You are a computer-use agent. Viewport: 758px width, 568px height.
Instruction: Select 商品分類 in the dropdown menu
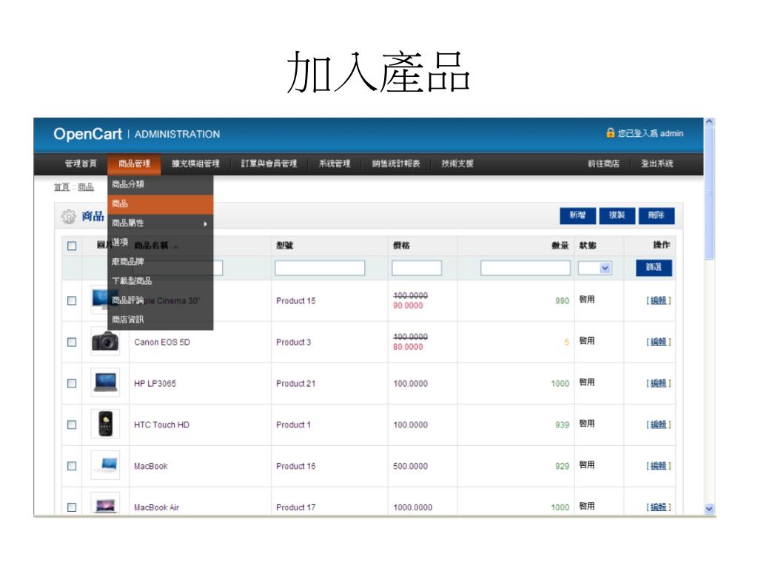pos(160,184)
